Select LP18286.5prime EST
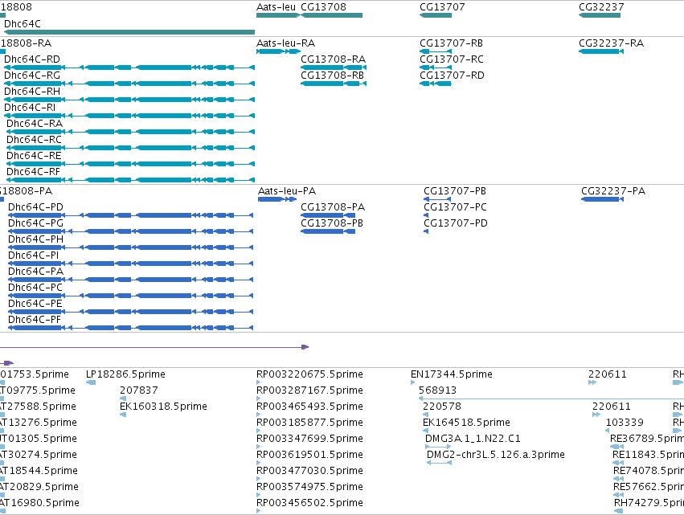The height and width of the screenshot is (515, 684). click(91, 382)
